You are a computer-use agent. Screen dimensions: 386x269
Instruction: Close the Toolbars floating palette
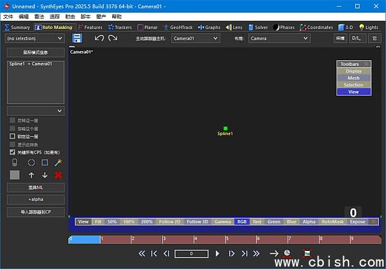(x=367, y=65)
